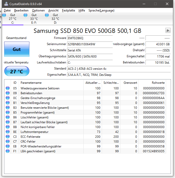Screen dimensions: 175x178
Task: Click the Eingeschaltet value 1706 mal
Action: pos(158,57)
